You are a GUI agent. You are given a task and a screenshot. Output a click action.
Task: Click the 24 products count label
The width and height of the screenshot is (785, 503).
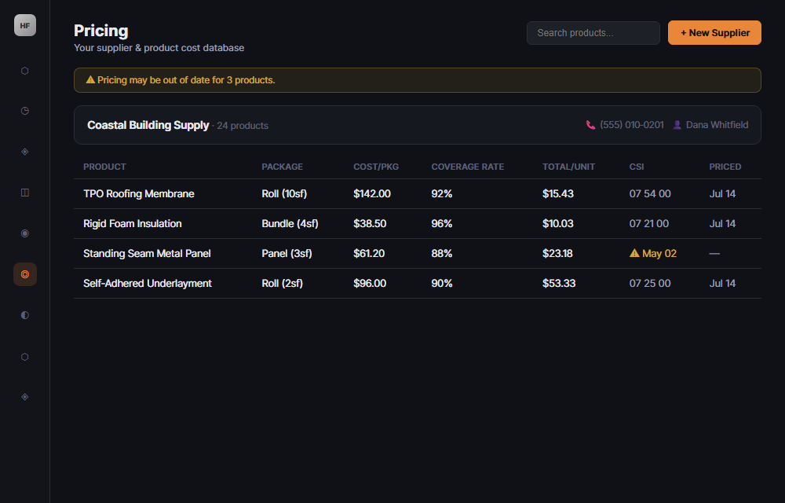243,126
